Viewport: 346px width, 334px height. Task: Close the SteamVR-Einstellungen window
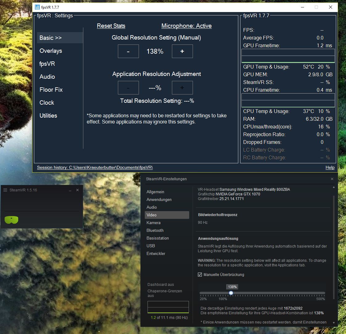click(x=332, y=179)
